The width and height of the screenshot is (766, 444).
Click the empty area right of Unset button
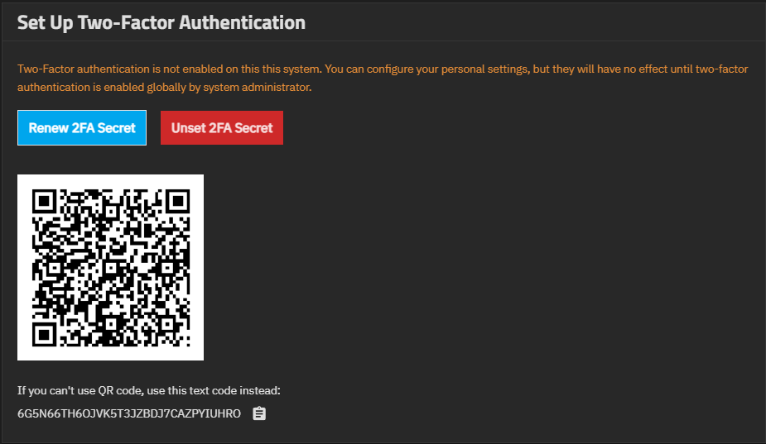click(x=497, y=128)
